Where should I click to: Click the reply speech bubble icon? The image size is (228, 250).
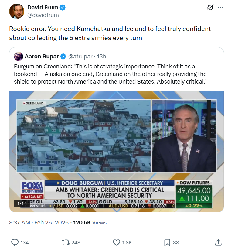(15, 242)
